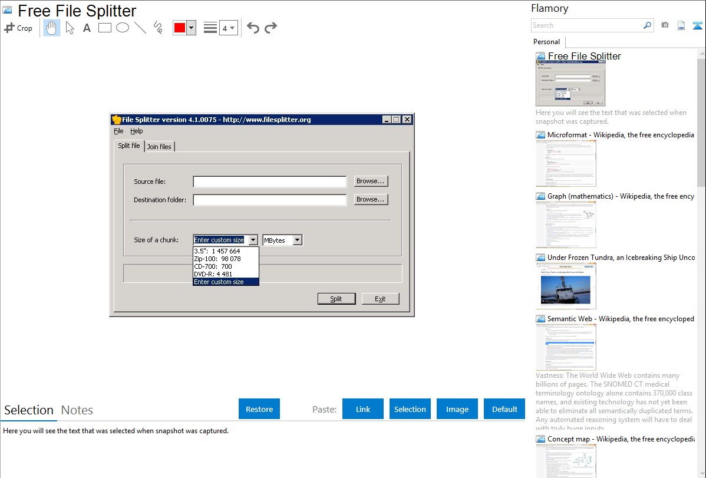Open the Microformat Wikipedia snapshot thumbnail
The height and width of the screenshot is (478, 706).
point(566,163)
